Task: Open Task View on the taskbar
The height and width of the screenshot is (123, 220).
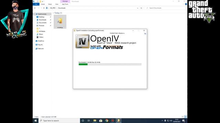Action: coord(89,121)
